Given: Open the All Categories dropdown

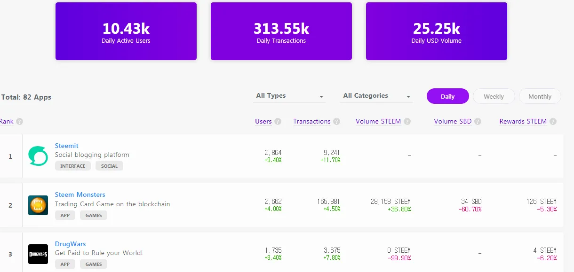Looking at the screenshot, I should pos(376,96).
